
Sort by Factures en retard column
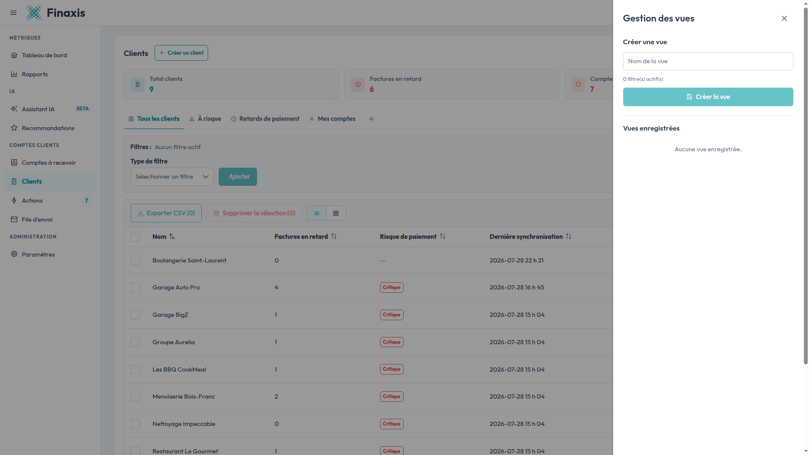334,237
